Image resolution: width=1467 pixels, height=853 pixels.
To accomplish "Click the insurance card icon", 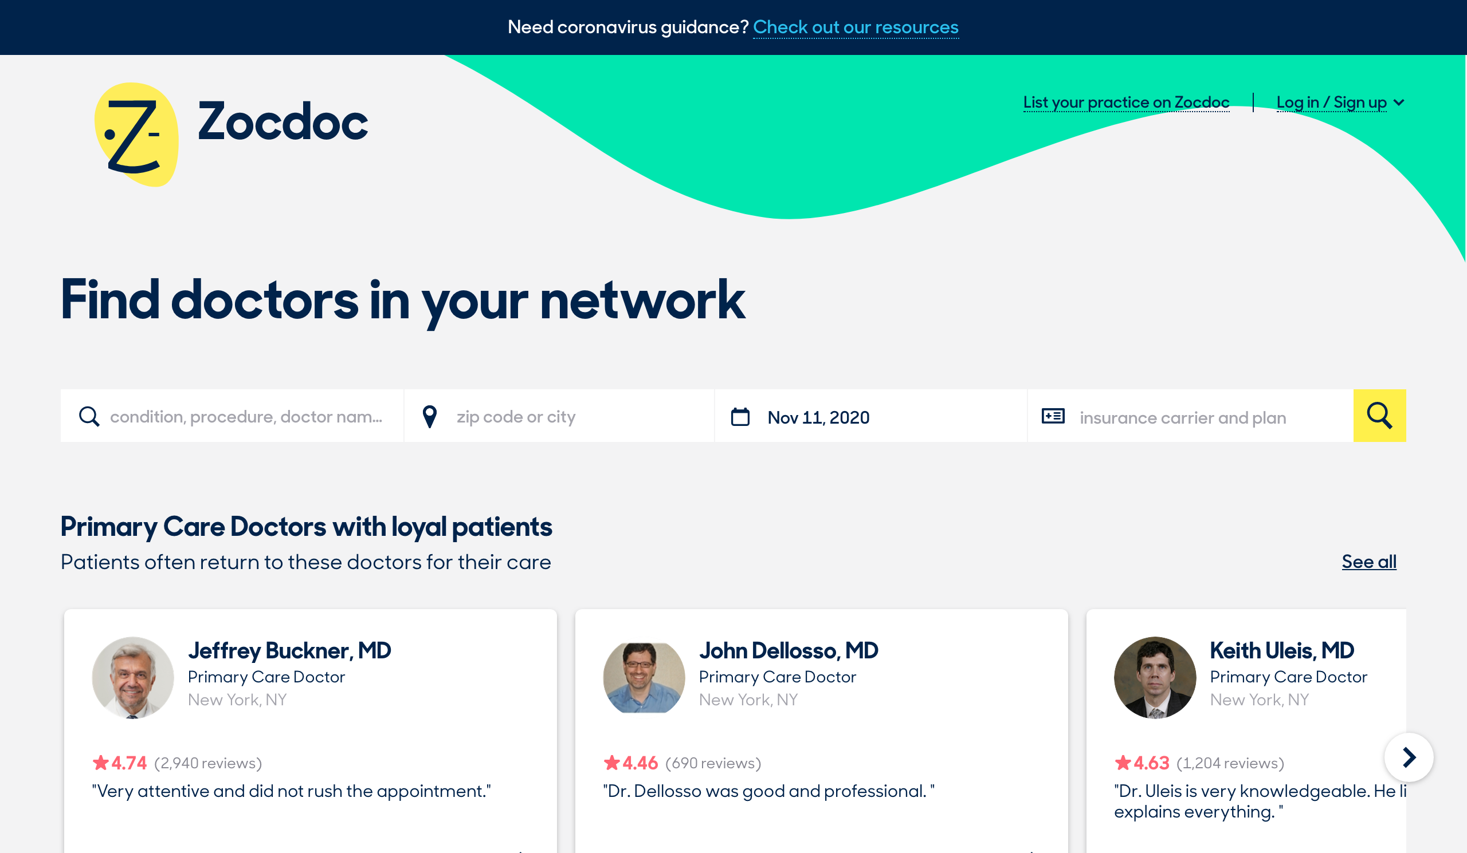I will 1053,416.
